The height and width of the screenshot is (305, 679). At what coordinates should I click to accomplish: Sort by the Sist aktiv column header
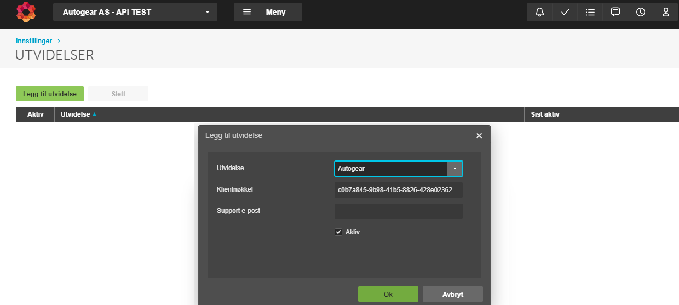point(601,114)
